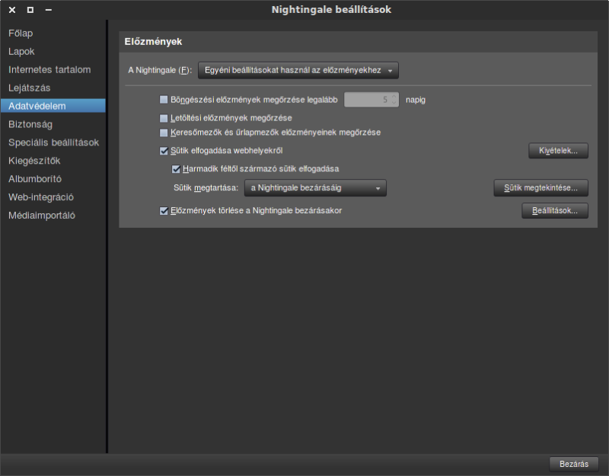
Task: Switch to the Web-integráció category
Action: tap(41, 197)
